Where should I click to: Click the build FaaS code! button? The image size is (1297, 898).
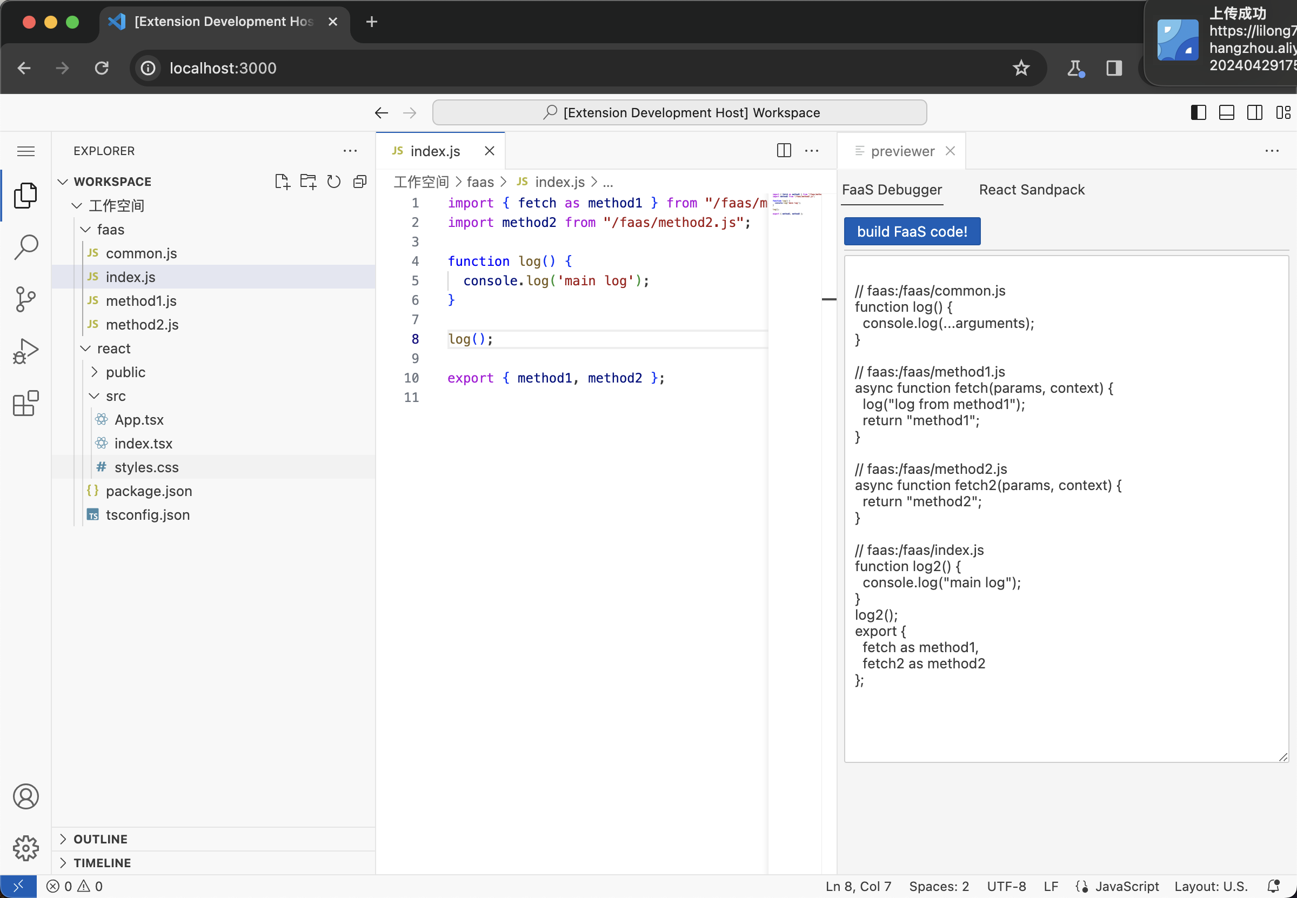(x=912, y=231)
